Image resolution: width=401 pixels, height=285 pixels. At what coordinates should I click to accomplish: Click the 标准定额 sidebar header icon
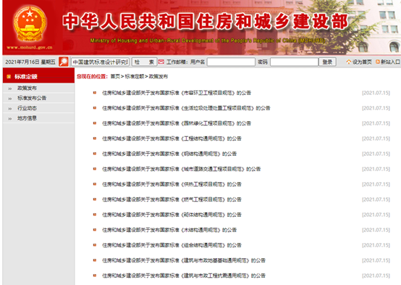9,76
